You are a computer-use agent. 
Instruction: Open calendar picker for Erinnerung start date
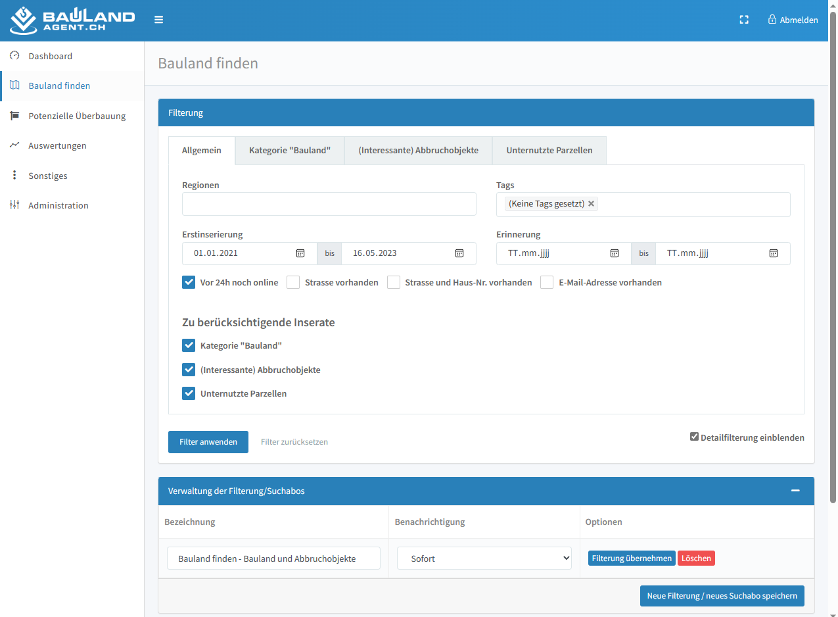tap(615, 253)
